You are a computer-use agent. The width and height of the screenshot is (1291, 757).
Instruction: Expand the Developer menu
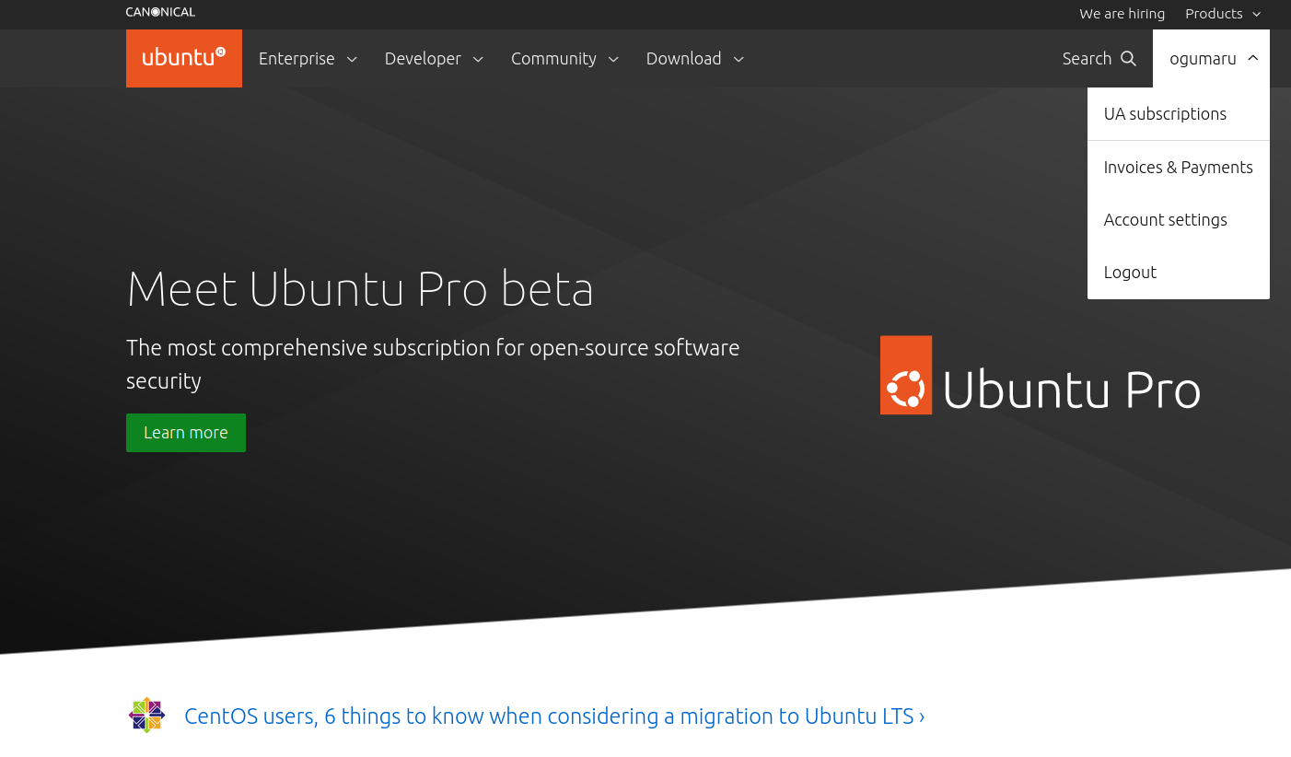pyautogui.click(x=434, y=59)
